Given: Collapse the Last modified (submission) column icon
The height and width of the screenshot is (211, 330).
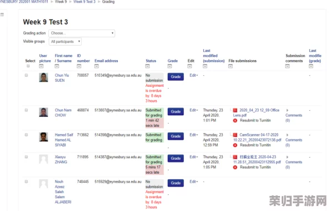Looking at the screenshot, I should (x=205, y=66).
